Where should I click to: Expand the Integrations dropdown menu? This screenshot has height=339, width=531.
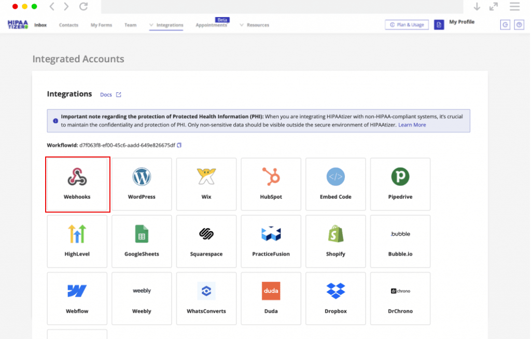point(166,25)
